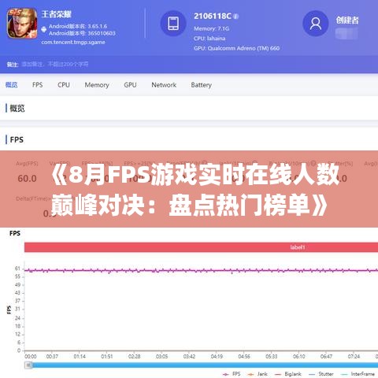The image size is (378, 378).
Task: Click the timeline range slider handle
Action: (28, 365)
